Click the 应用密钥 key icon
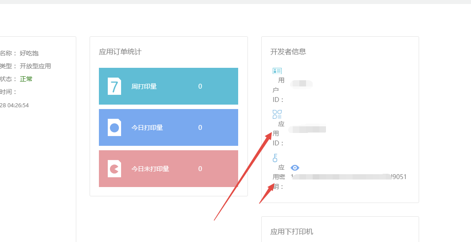The image size is (471, 242). (x=275, y=158)
